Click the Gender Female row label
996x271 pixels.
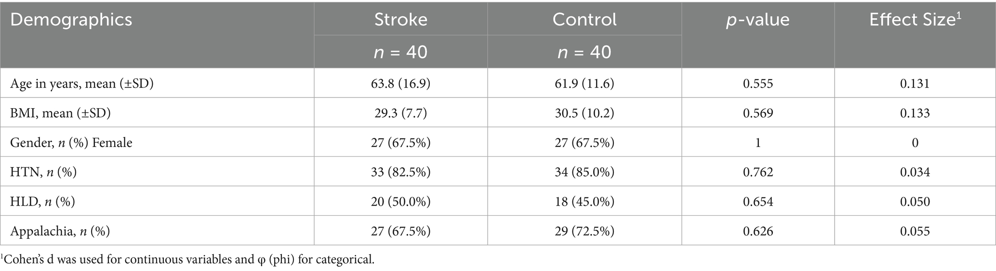[71, 143]
